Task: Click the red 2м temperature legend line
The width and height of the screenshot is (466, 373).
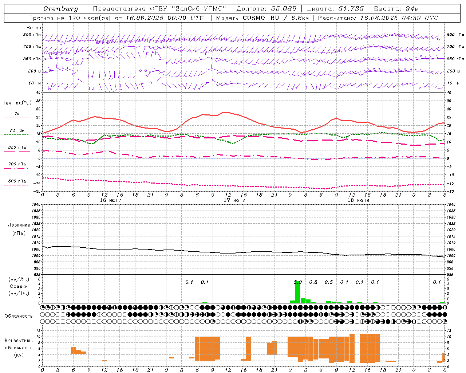Action: 17,118
